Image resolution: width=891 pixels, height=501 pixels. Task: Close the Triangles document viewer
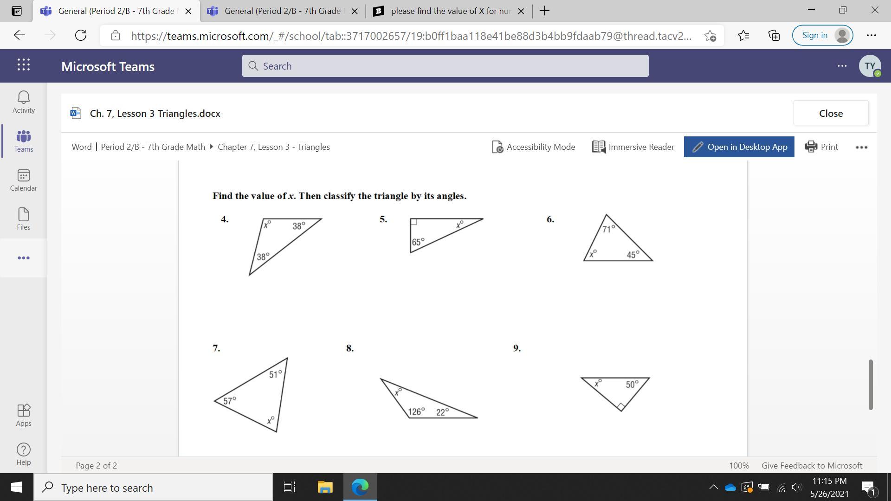(830, 113)
